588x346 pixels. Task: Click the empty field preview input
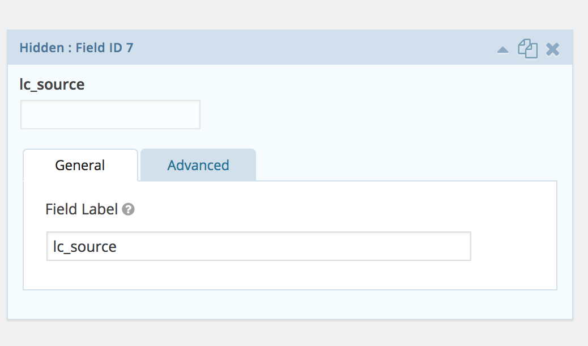tap(110, 114)
